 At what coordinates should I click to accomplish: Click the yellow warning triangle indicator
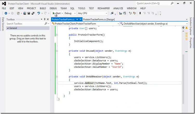coord(186,28)
